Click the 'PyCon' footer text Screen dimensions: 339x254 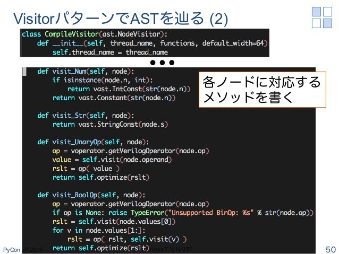point(12,250)
